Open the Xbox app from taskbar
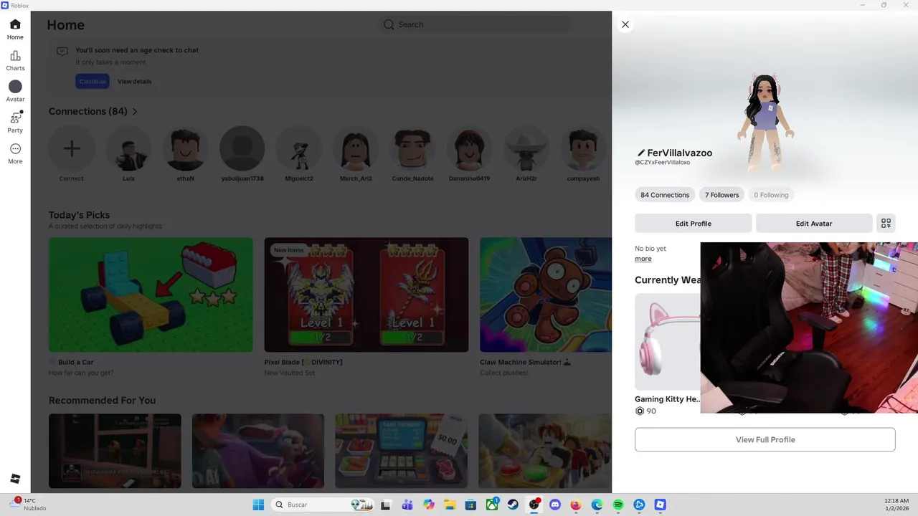918x516 pixels. click(492, 505)
